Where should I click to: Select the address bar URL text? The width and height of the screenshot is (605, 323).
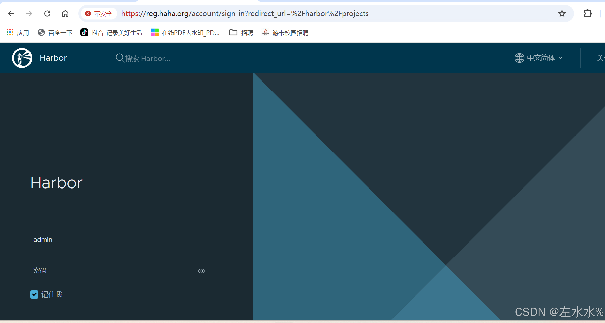click(x=245, y=13)
